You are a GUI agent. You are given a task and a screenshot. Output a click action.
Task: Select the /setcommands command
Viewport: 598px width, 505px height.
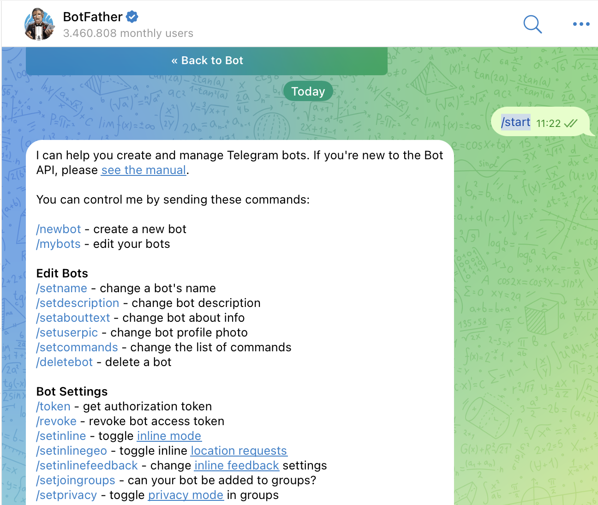77,347
